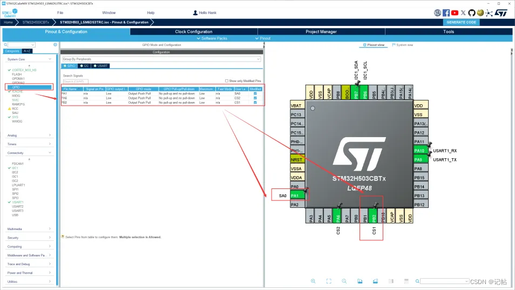The image size is (515, 290).
Task: Select USART1 in the Connectivity list
Action: pos(18,202)
